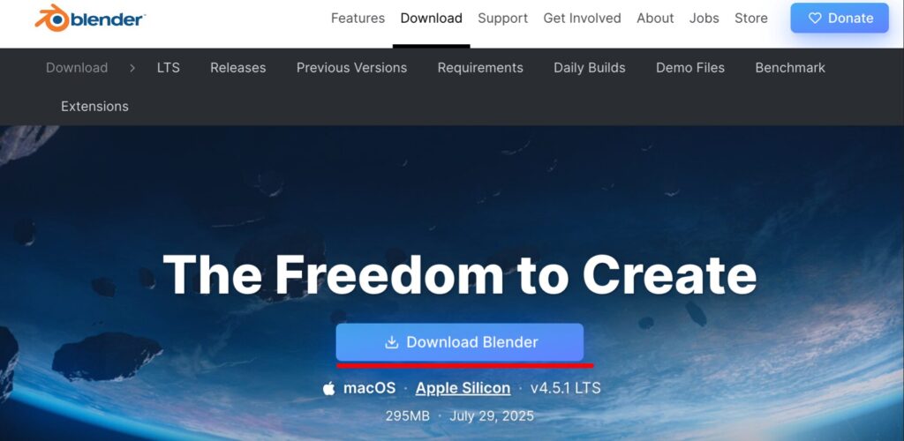Switch to the Releases tab
The width and height of the screenshot is (904, 441).
pos(238,68)
